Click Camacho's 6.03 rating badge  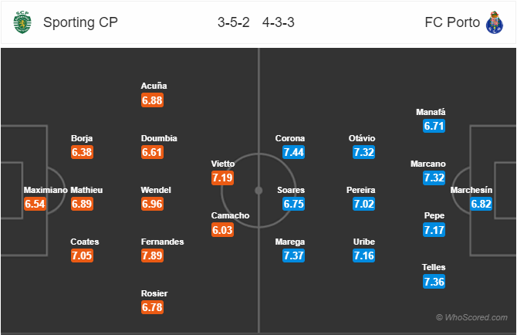(222, 230)
